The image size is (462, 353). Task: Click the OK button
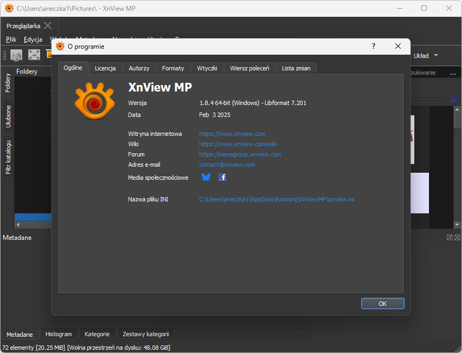[x=382, y=304]
